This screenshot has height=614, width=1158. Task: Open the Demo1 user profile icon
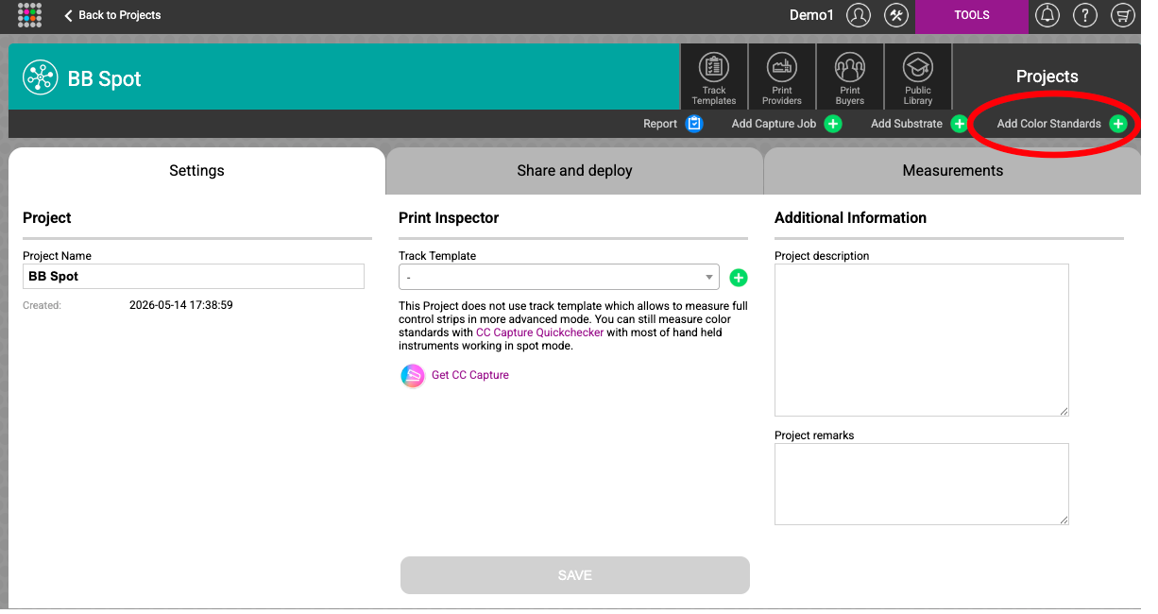[859, 15]
